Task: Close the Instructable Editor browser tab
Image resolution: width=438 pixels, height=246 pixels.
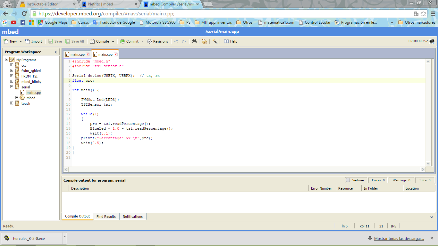Action: tap(74, 4)
